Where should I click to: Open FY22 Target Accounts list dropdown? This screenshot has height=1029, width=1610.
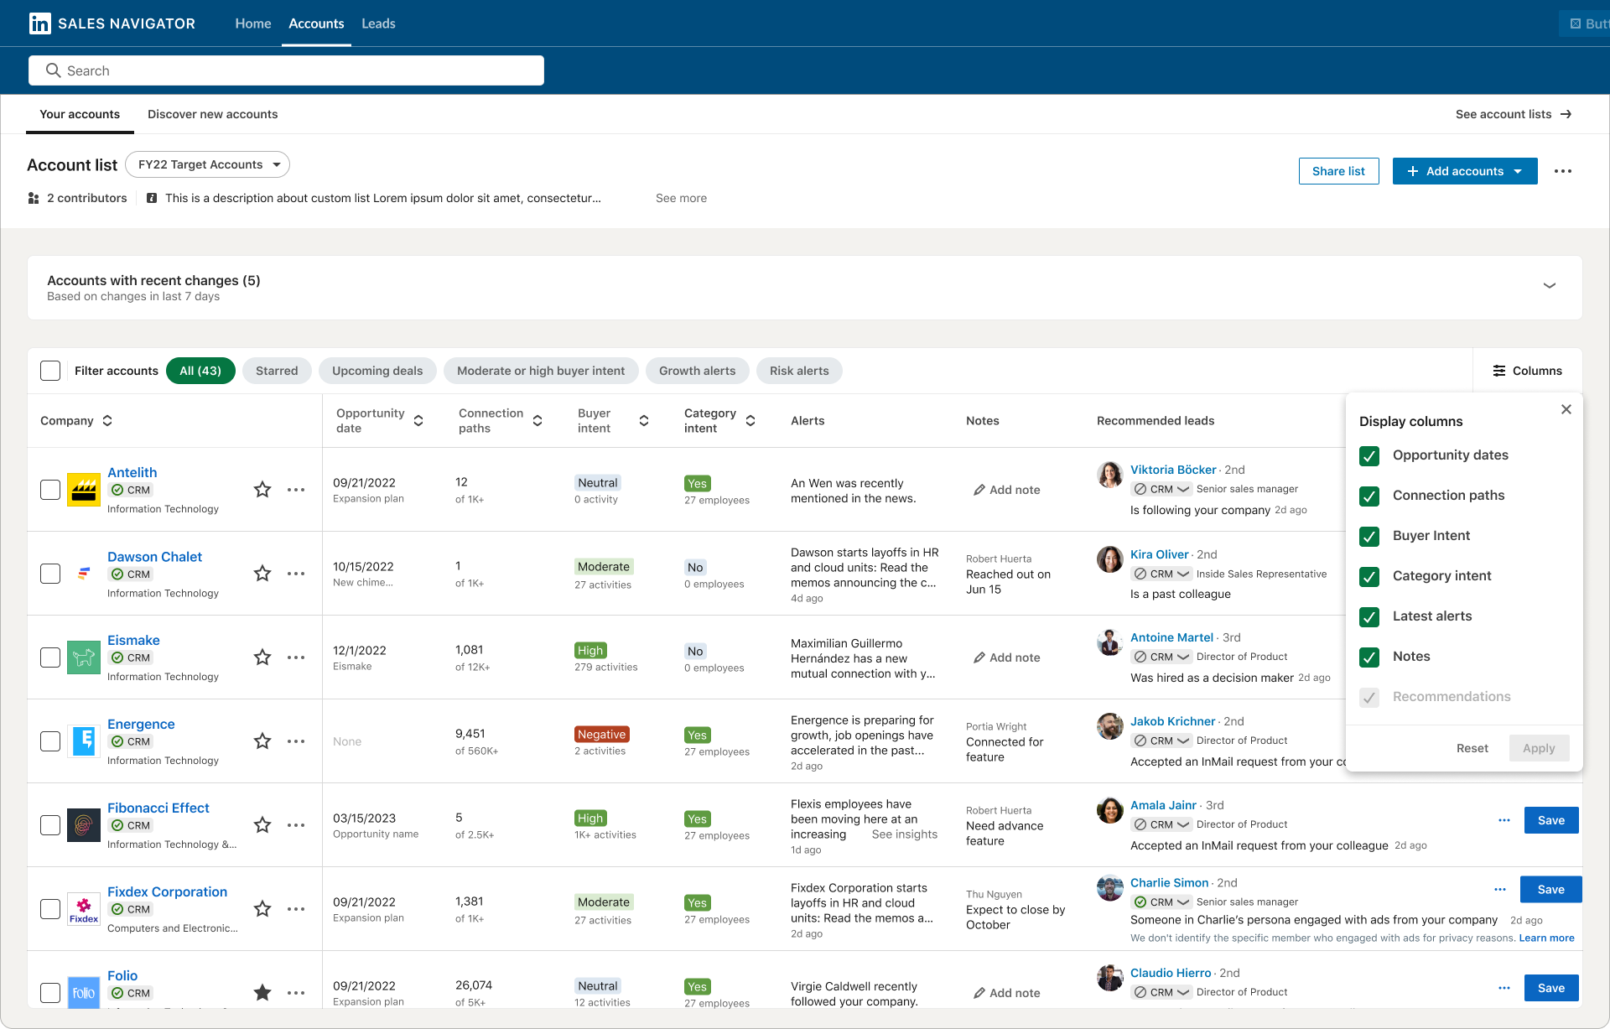tap(208, 164)
